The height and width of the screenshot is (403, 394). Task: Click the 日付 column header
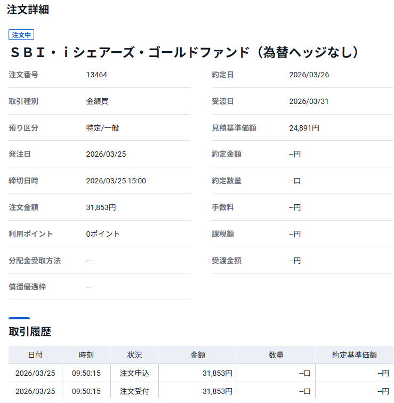pos(35,355)
